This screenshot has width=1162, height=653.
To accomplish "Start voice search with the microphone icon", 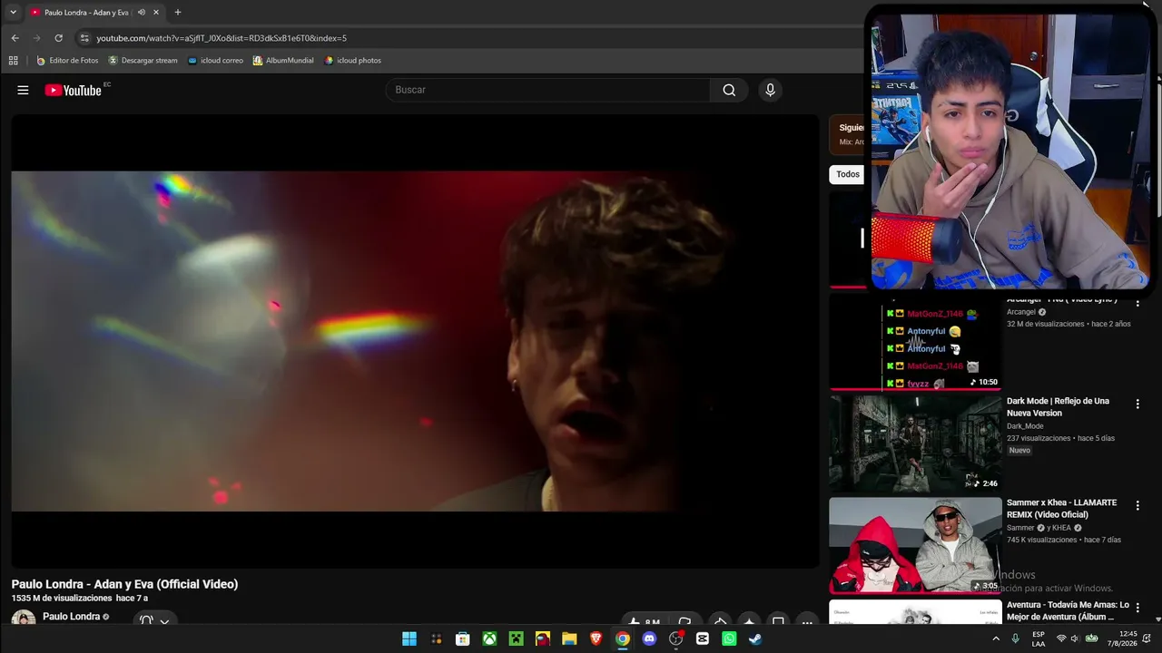I will 770,90.
